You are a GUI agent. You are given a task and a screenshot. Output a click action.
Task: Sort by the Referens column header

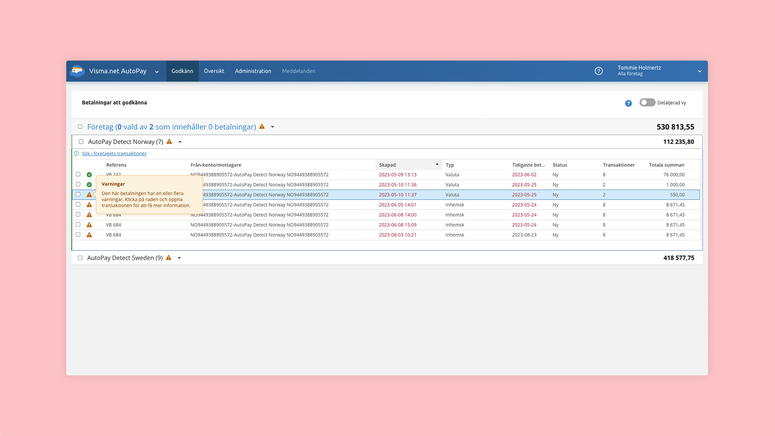click(x=116, y=165)
